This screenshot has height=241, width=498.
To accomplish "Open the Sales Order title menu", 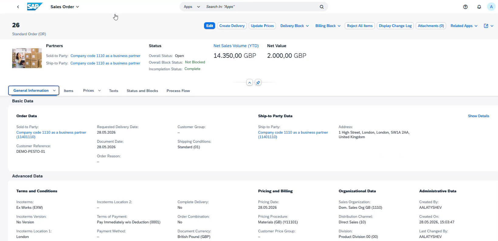I will click(65, 7).
